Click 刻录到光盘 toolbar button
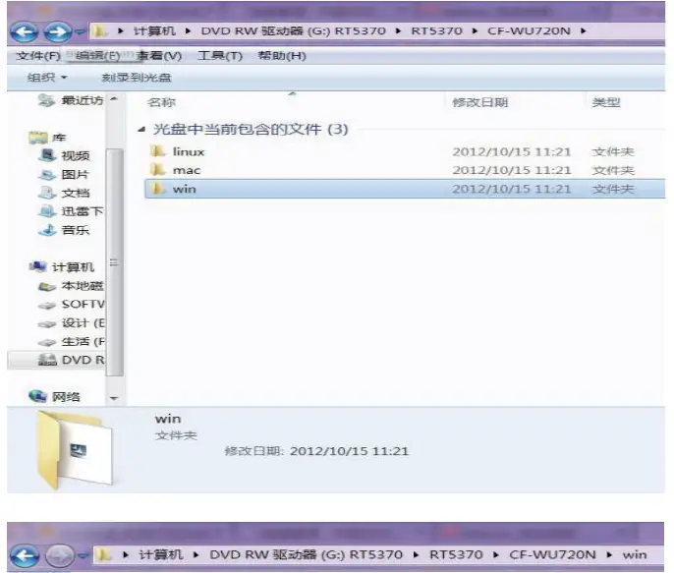 click(137, 78)
